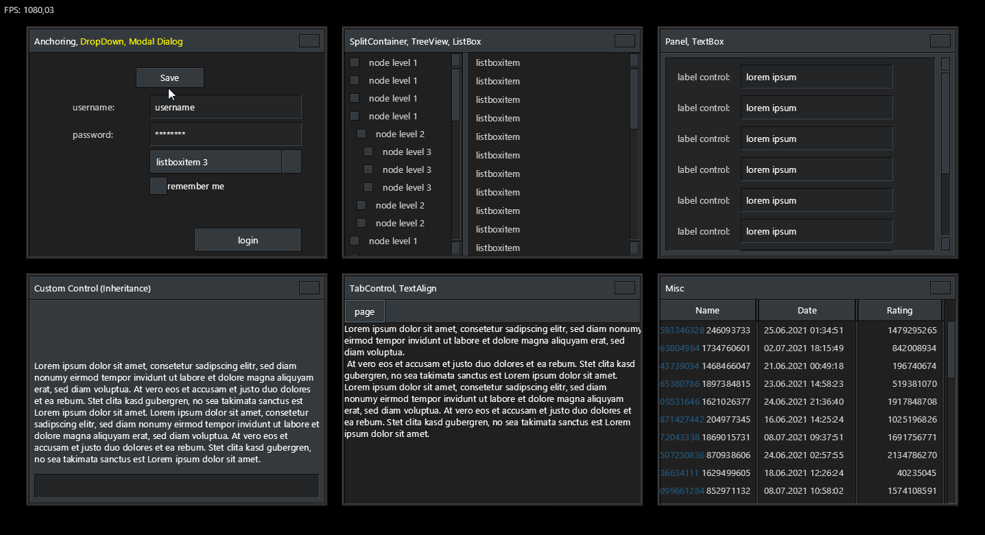Screen dimensions: 985x535
Task: Check the topmost node level 1 box
Action: pos(355,62)
